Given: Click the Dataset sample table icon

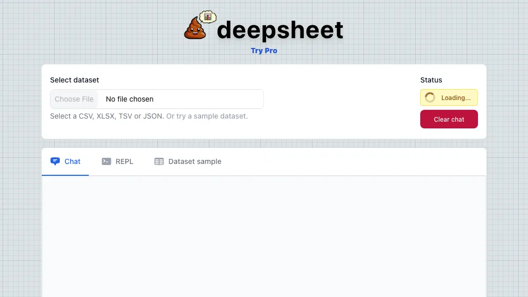Looking at the screenshot, I should 158,161.
